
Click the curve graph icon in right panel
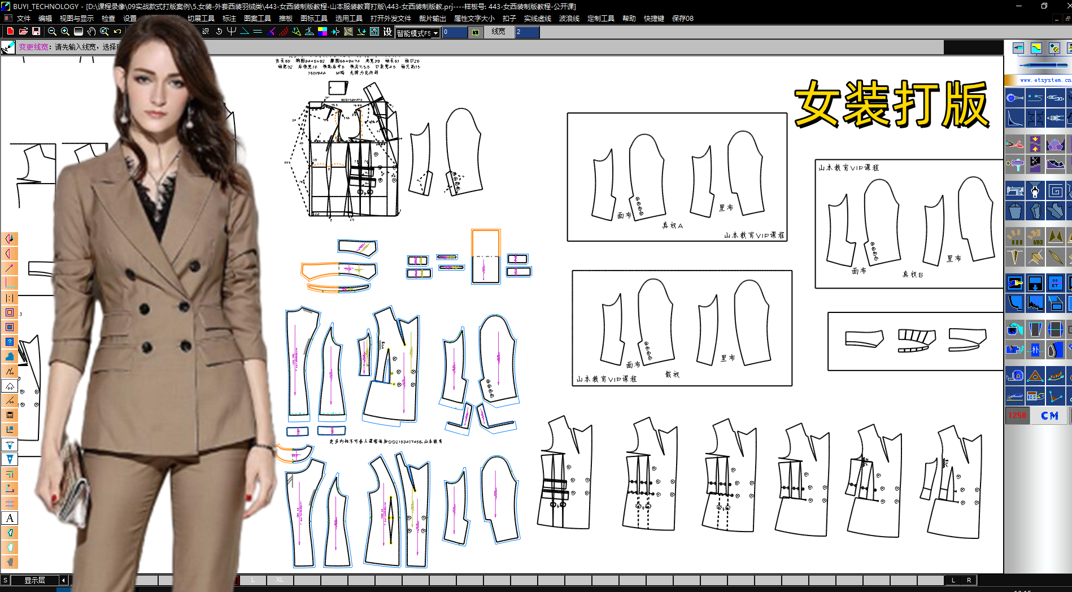1015,118
